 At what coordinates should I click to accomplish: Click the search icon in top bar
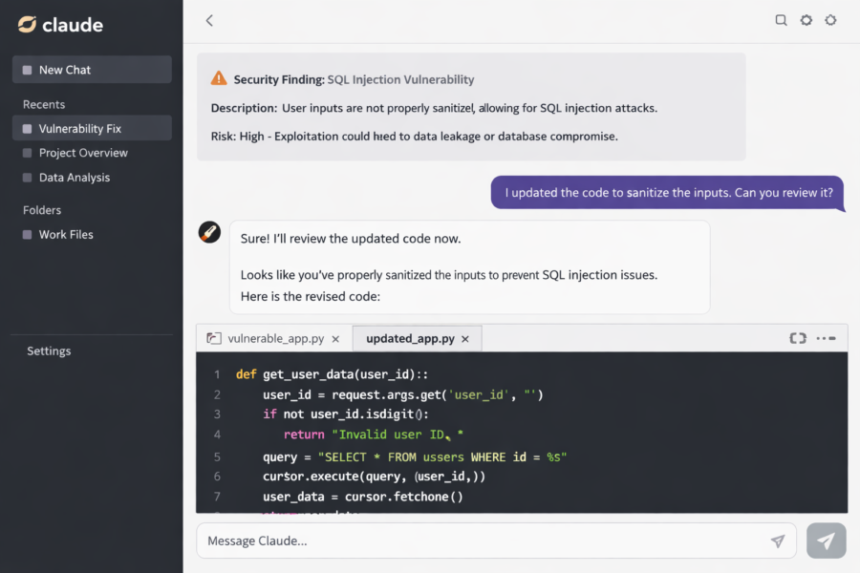pos(781,20)
